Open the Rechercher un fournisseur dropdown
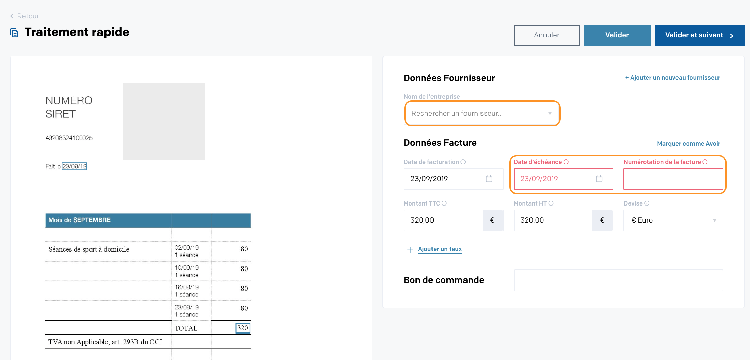Screen dimensions: 750x360 [x=482, y=113]
